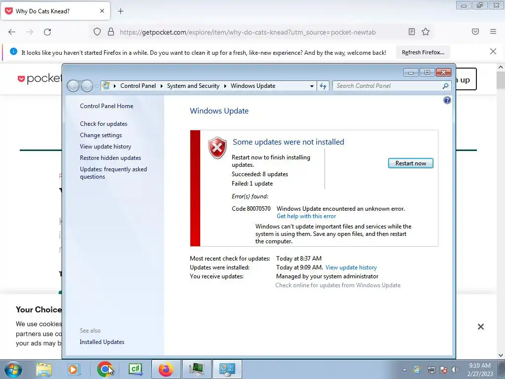Click System and Security breadcrumb segment

(x=193, y=86)
